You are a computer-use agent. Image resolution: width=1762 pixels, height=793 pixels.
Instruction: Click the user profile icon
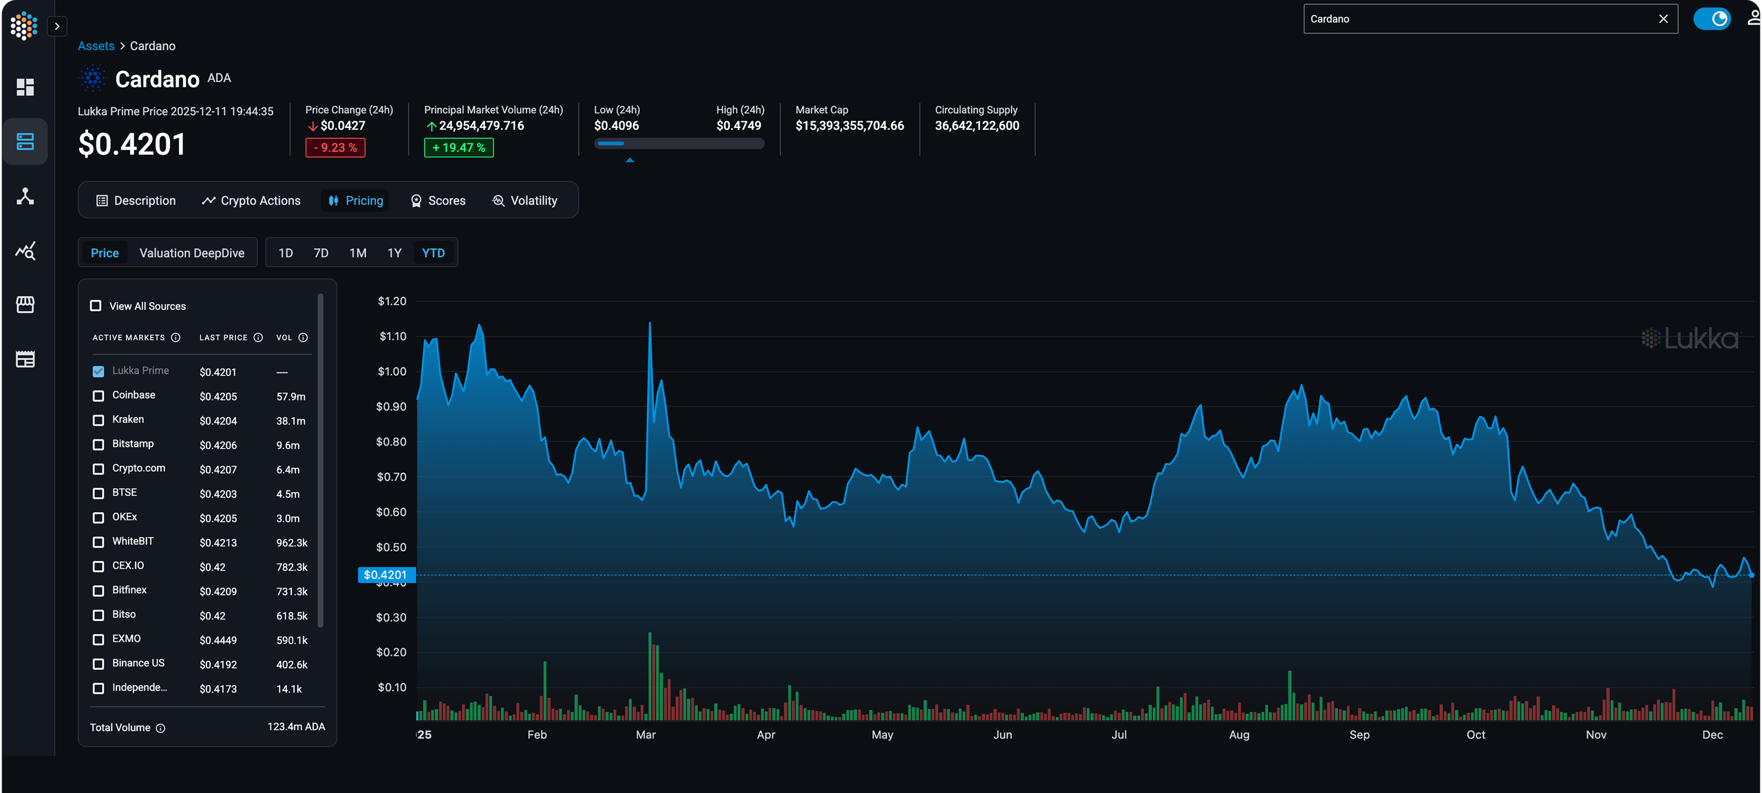click(x=1754, y=19)
